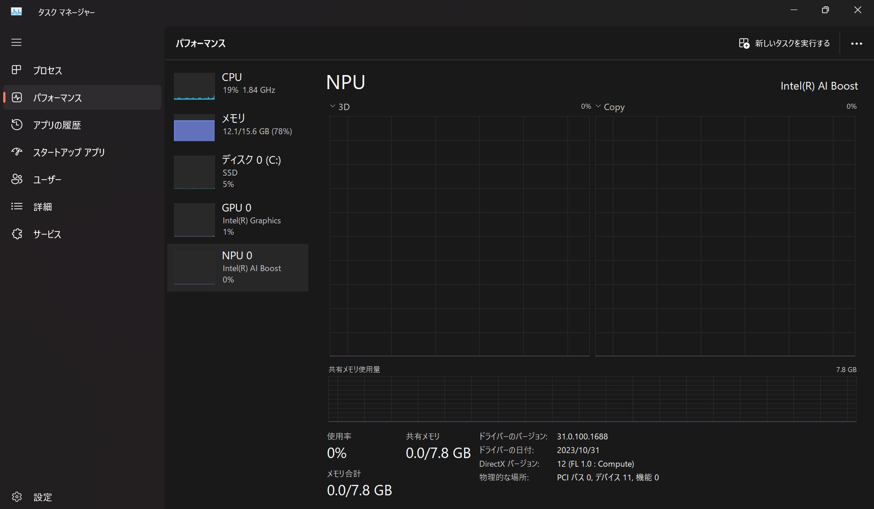The width and height of the screenshot is (874, 509).
Task: Expand the Copy engine dropdown chevron
Action: pos(598,106)
